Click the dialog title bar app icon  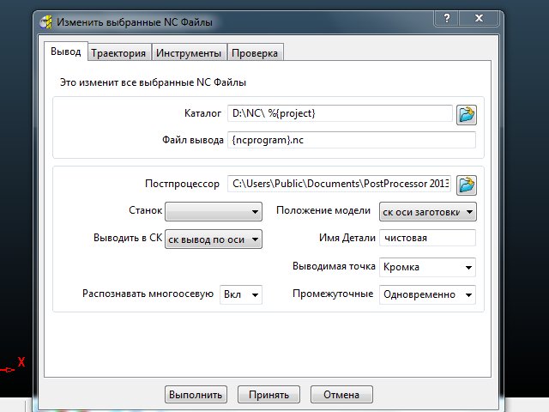[47, 21]
